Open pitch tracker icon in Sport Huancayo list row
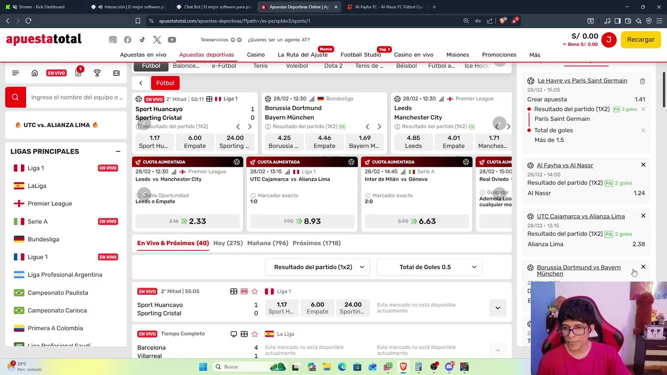Screen dimensions: 667x375 point(233,291)
